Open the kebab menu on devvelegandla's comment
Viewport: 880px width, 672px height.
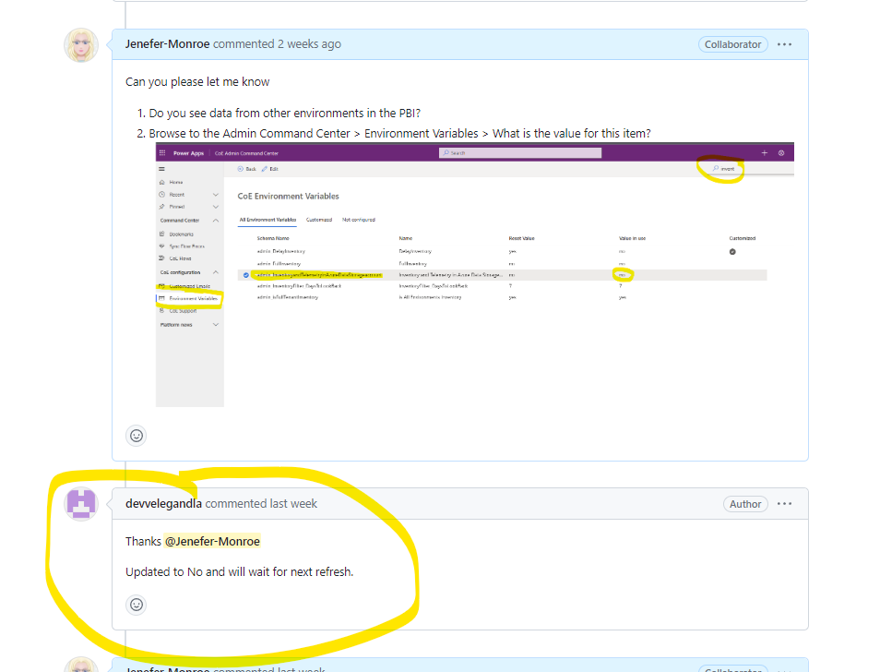tap(783, 503)
